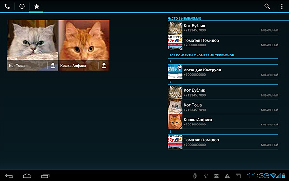Switch to call history clock tab
The image size is (289, 181).
22,6
